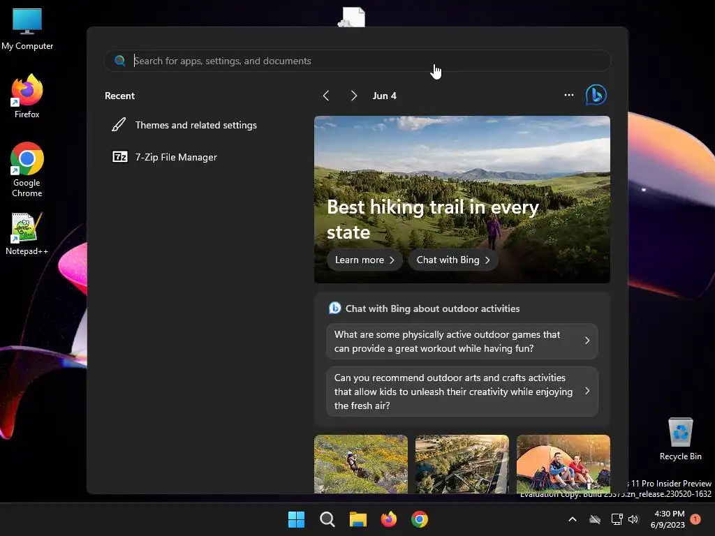
Task: Click the blank file icon on desktop top
Action: point(353,17)
